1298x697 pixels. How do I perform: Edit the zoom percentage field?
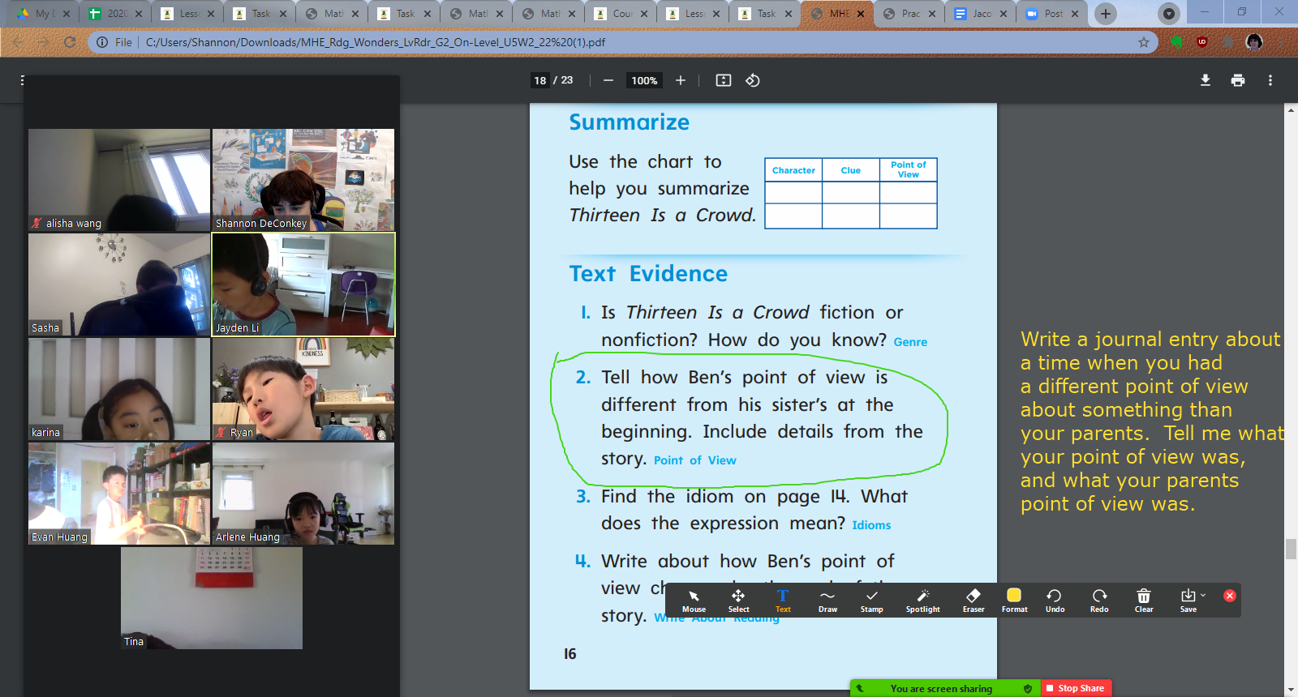coord(644,80)
